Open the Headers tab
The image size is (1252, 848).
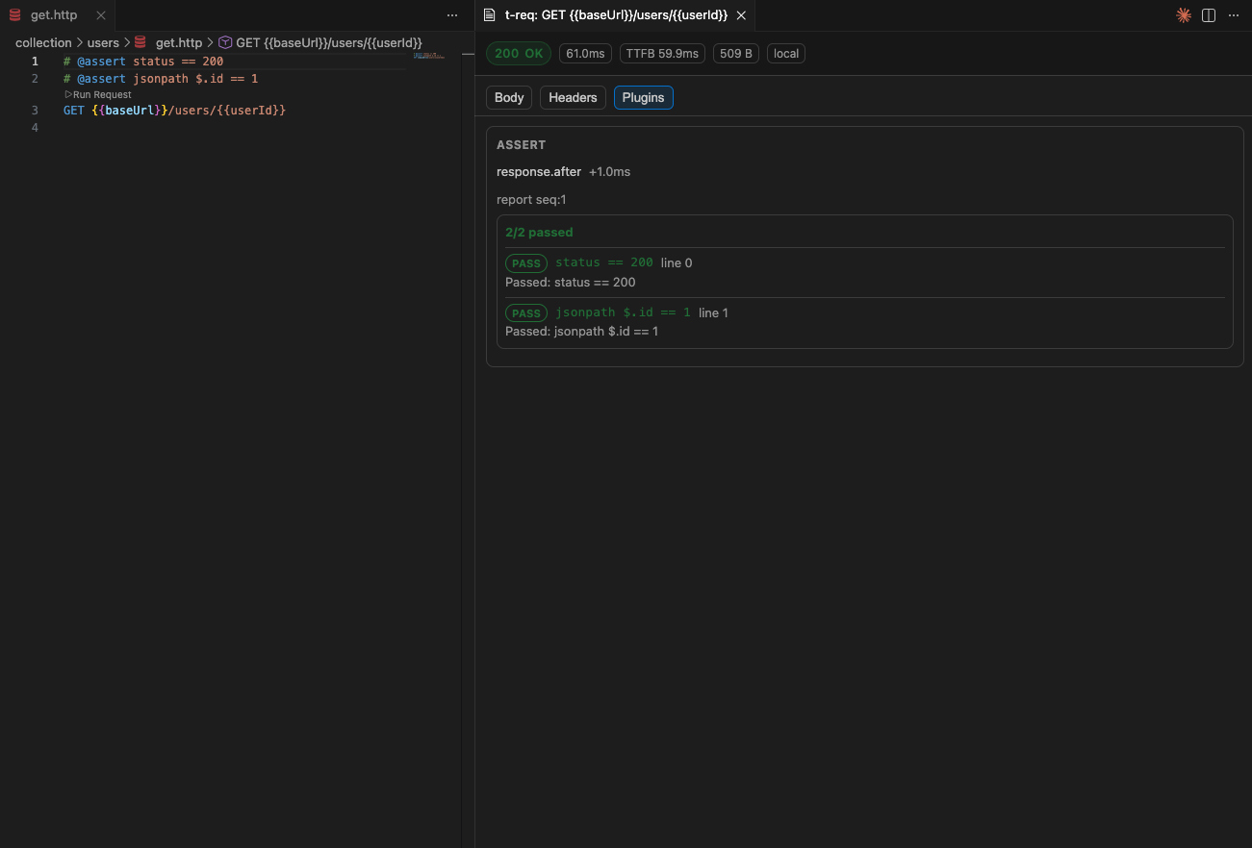point(572,97)
